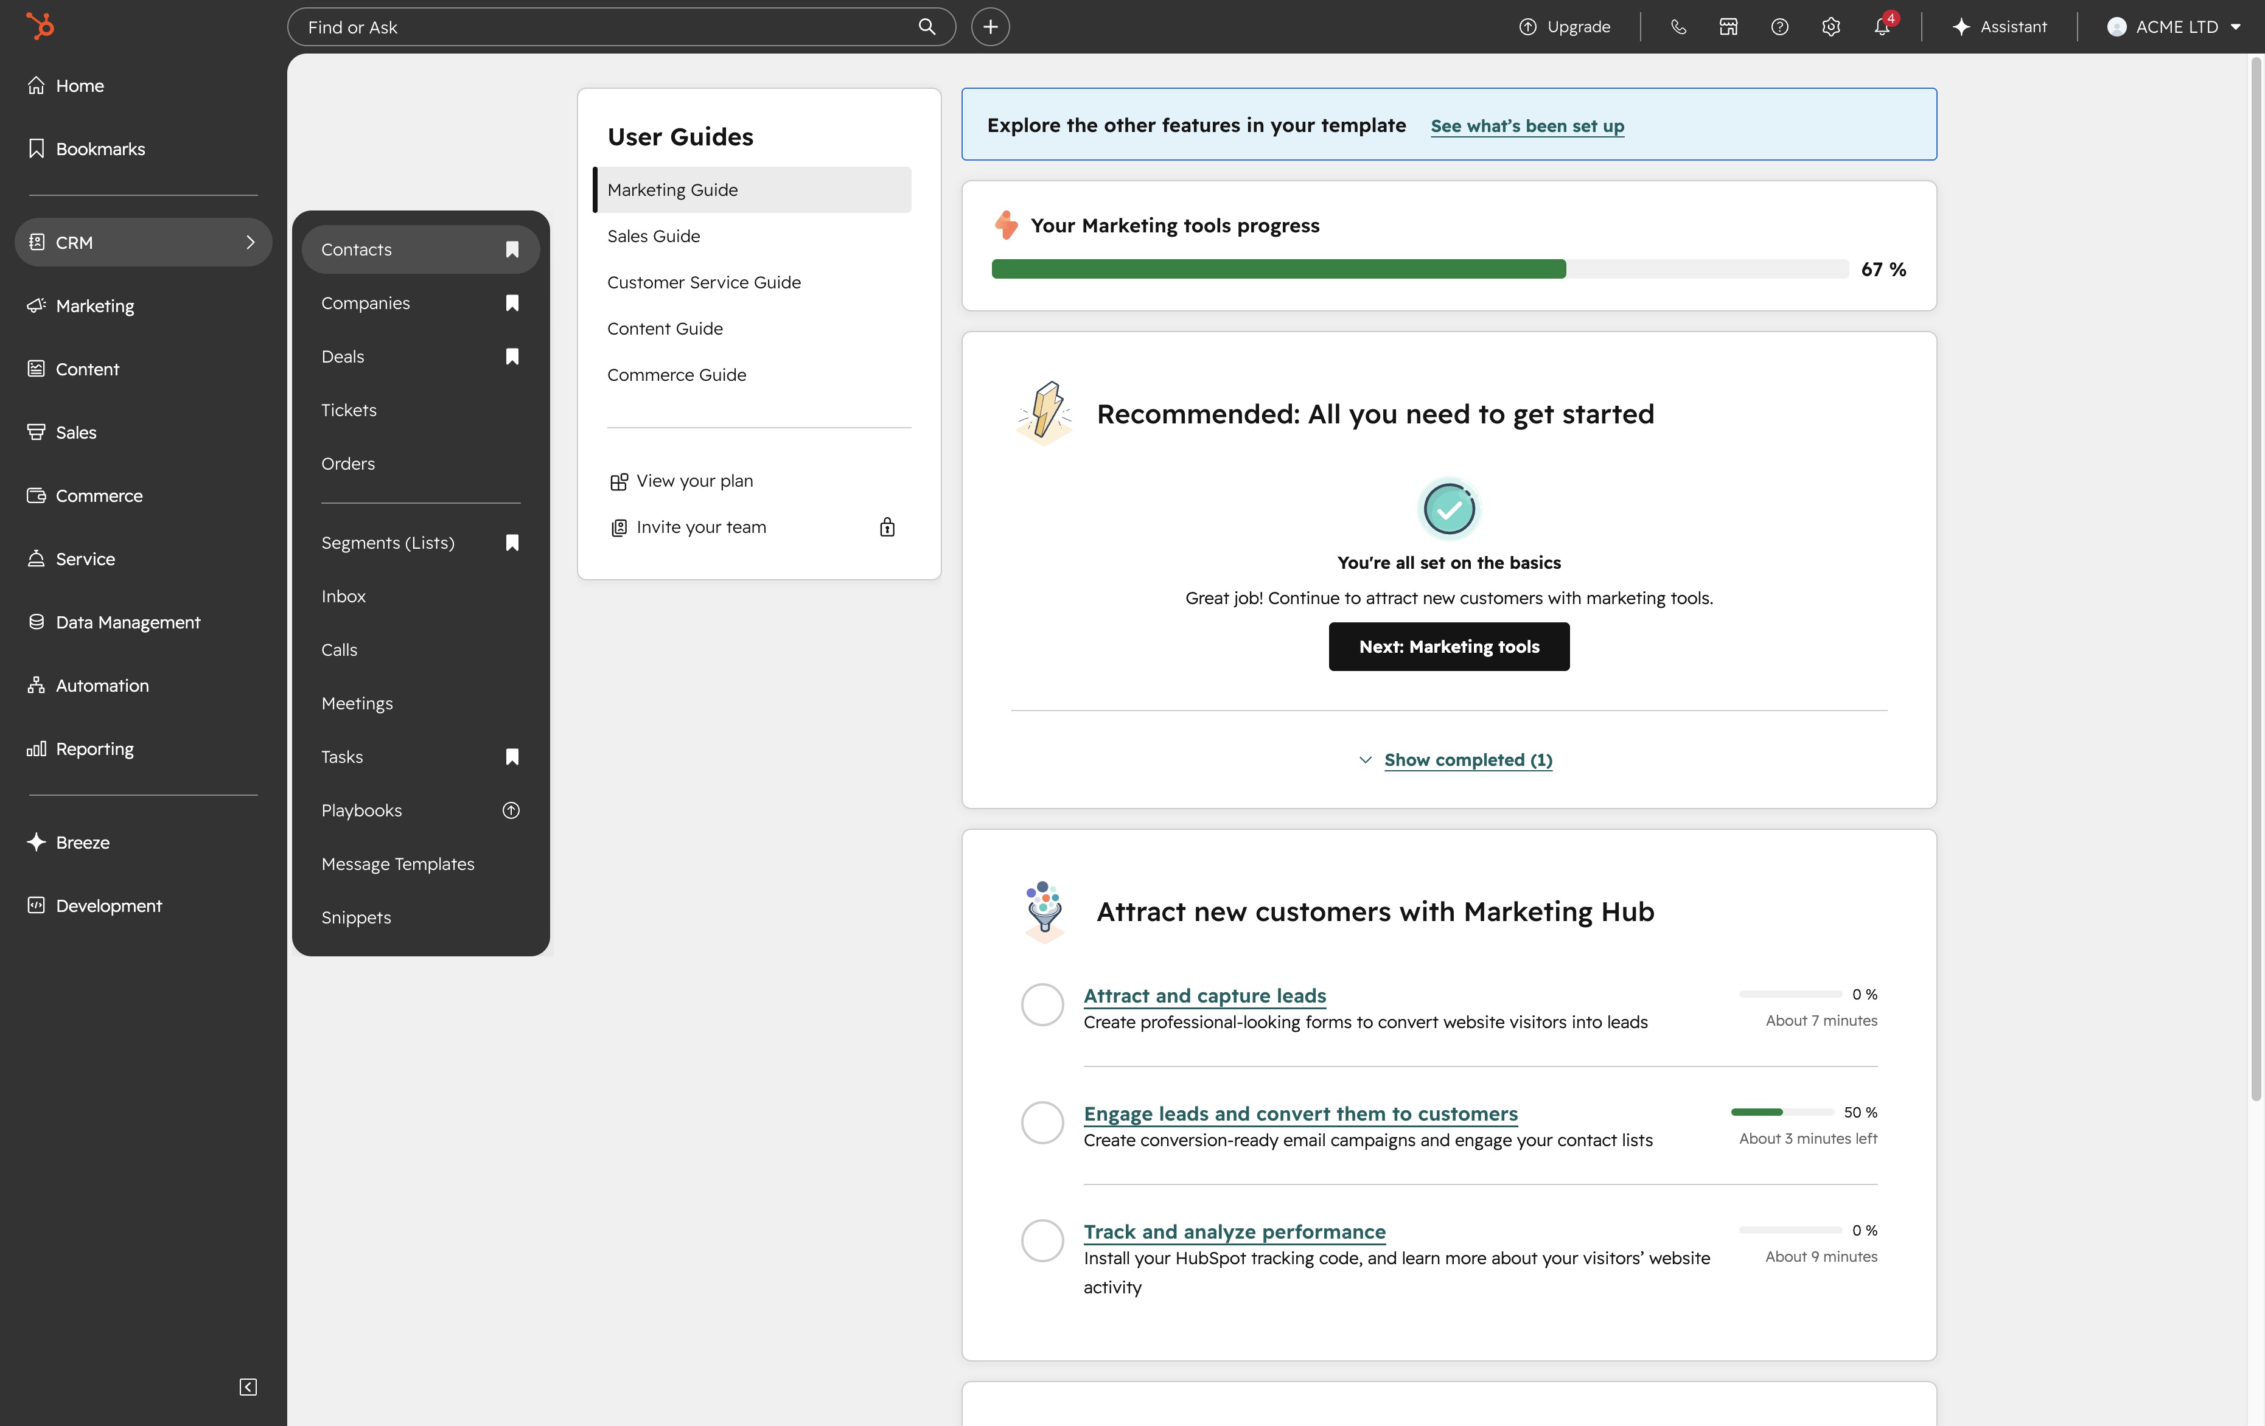Collapse the left sidebar via bottom icon
Image resolution: width=2265 pixels, height=1426 pixels.
pyautogui.click(x=248, y=1386)
